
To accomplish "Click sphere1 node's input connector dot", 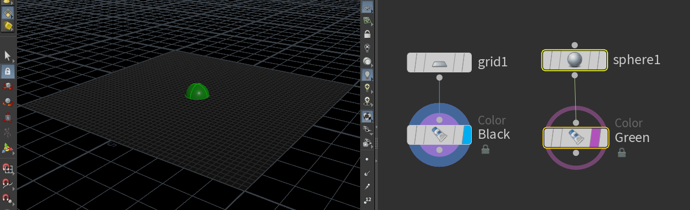I will pos(575,45).
